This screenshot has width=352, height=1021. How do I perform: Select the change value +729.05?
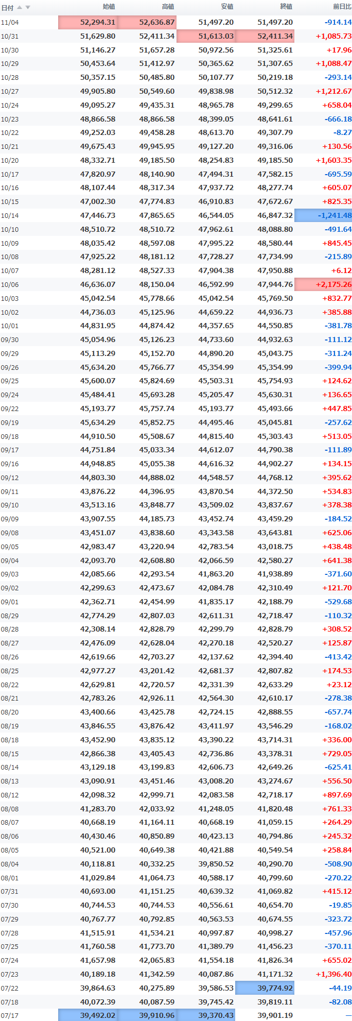click(337, 754)
